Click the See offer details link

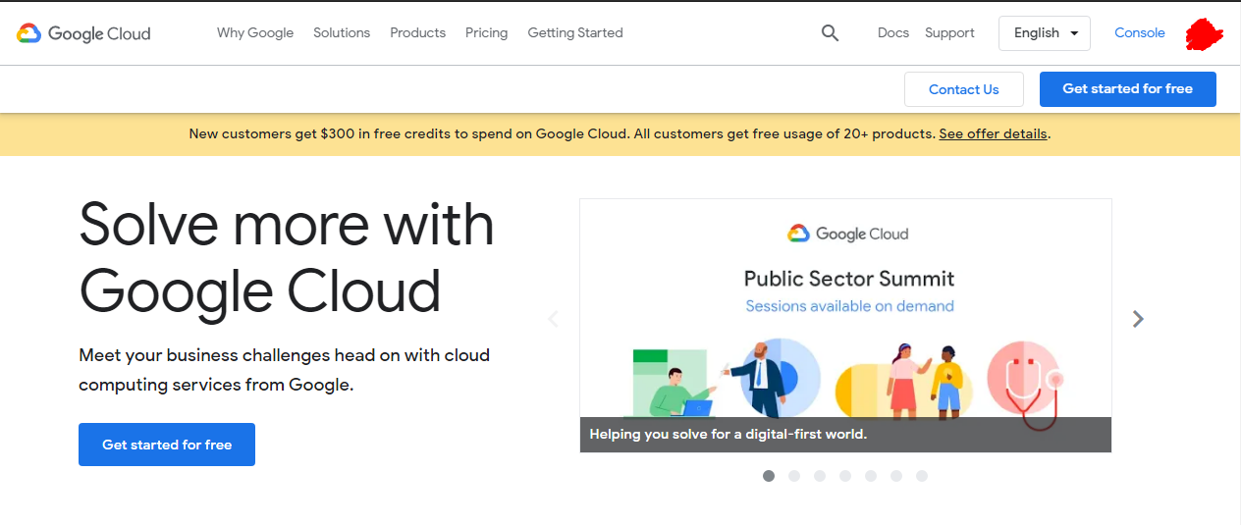tap(993, 134)
